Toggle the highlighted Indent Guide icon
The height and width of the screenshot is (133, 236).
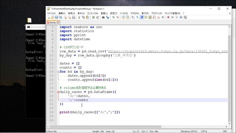142,17
